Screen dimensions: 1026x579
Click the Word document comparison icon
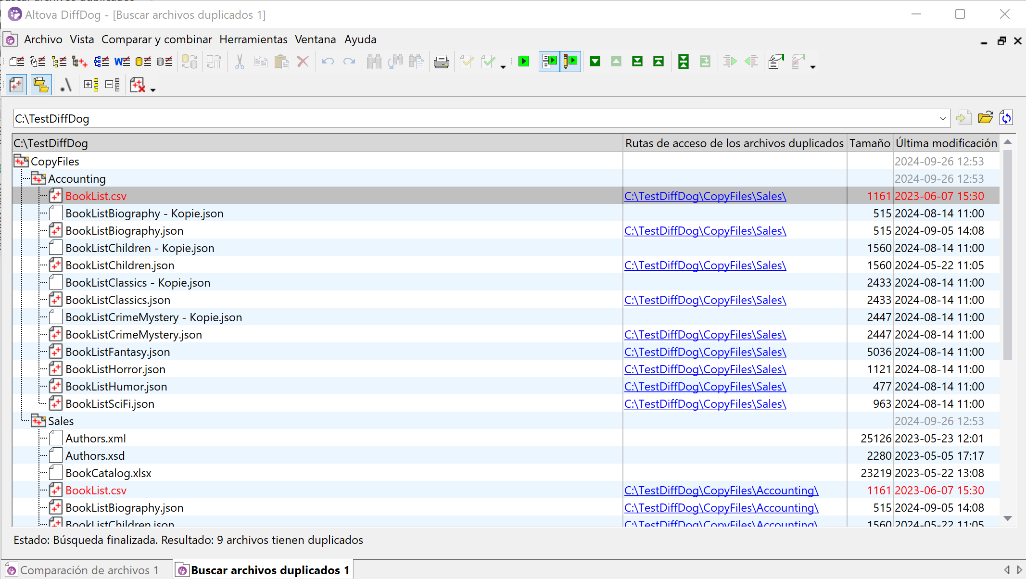[122, 62]
